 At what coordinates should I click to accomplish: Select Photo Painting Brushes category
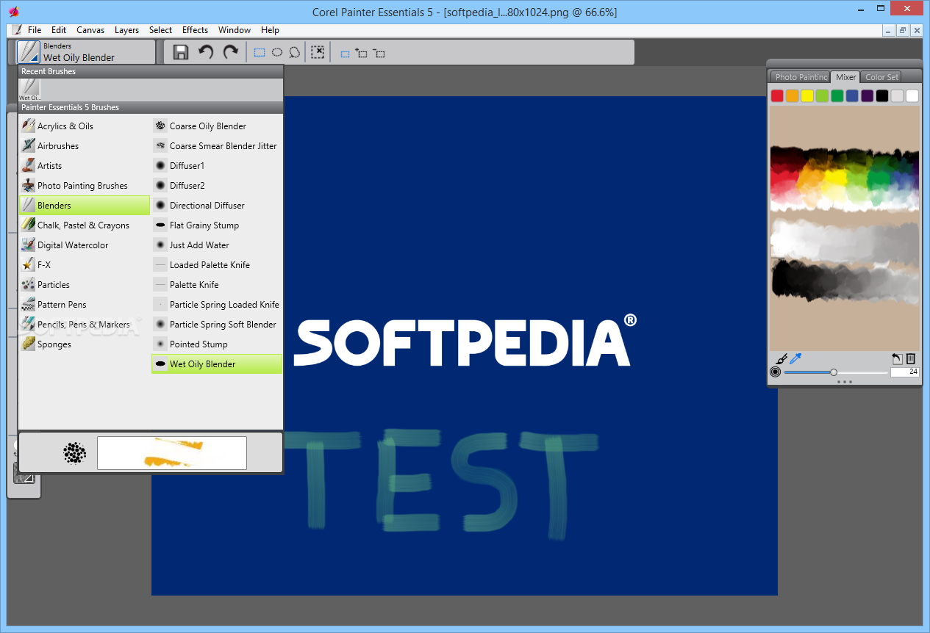[84, 186]
